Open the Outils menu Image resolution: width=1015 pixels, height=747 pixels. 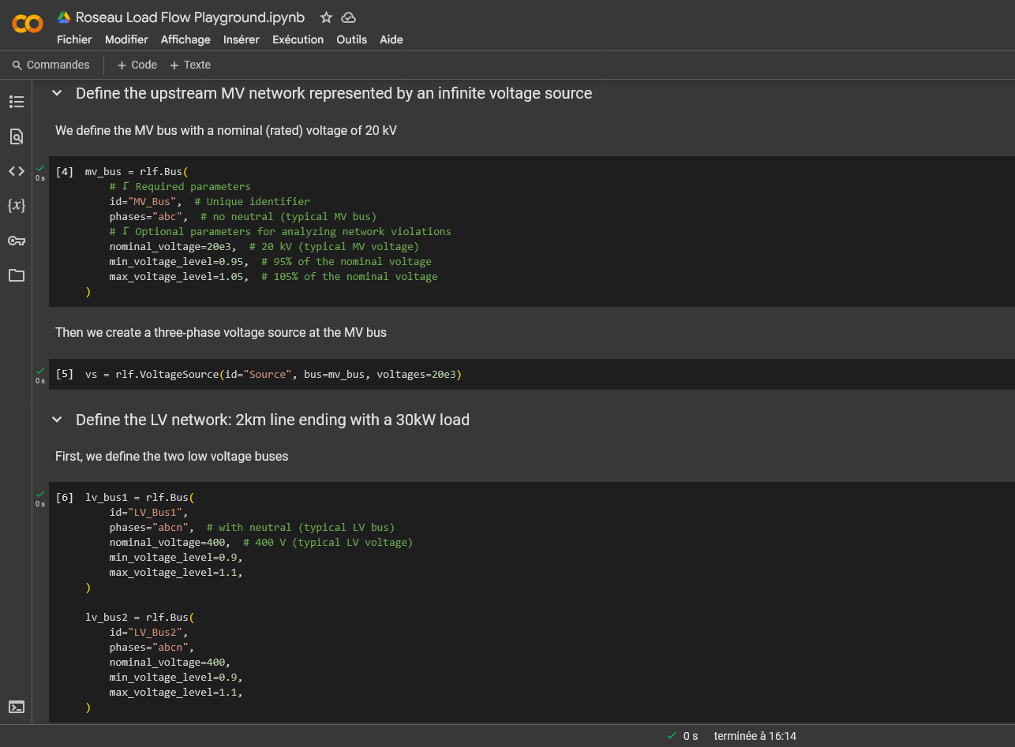(x=351, y=39)
